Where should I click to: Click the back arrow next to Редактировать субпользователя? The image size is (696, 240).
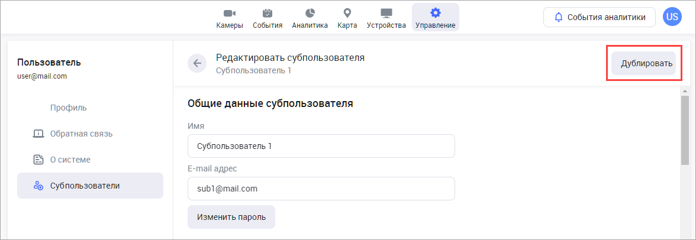click(196, 63)
